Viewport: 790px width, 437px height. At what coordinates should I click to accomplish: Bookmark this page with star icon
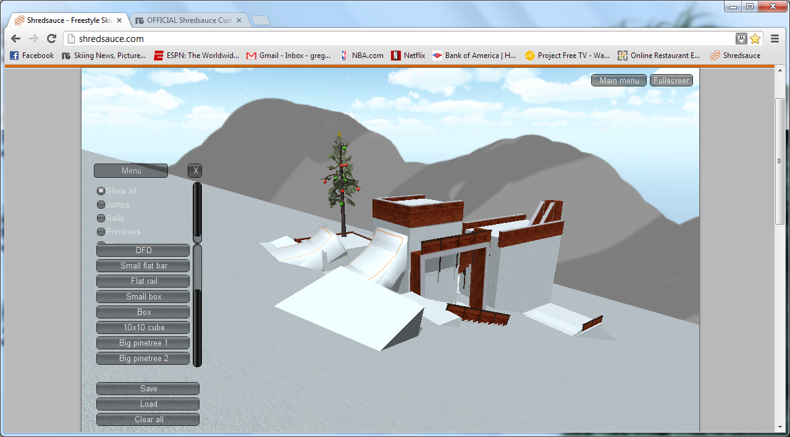click(x=755, y=38)
